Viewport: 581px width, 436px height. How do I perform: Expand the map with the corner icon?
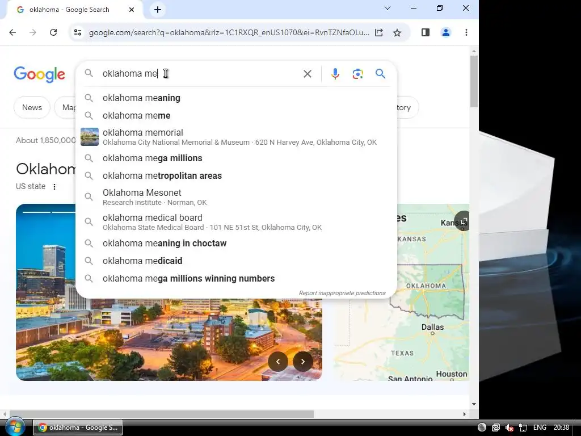462,221
